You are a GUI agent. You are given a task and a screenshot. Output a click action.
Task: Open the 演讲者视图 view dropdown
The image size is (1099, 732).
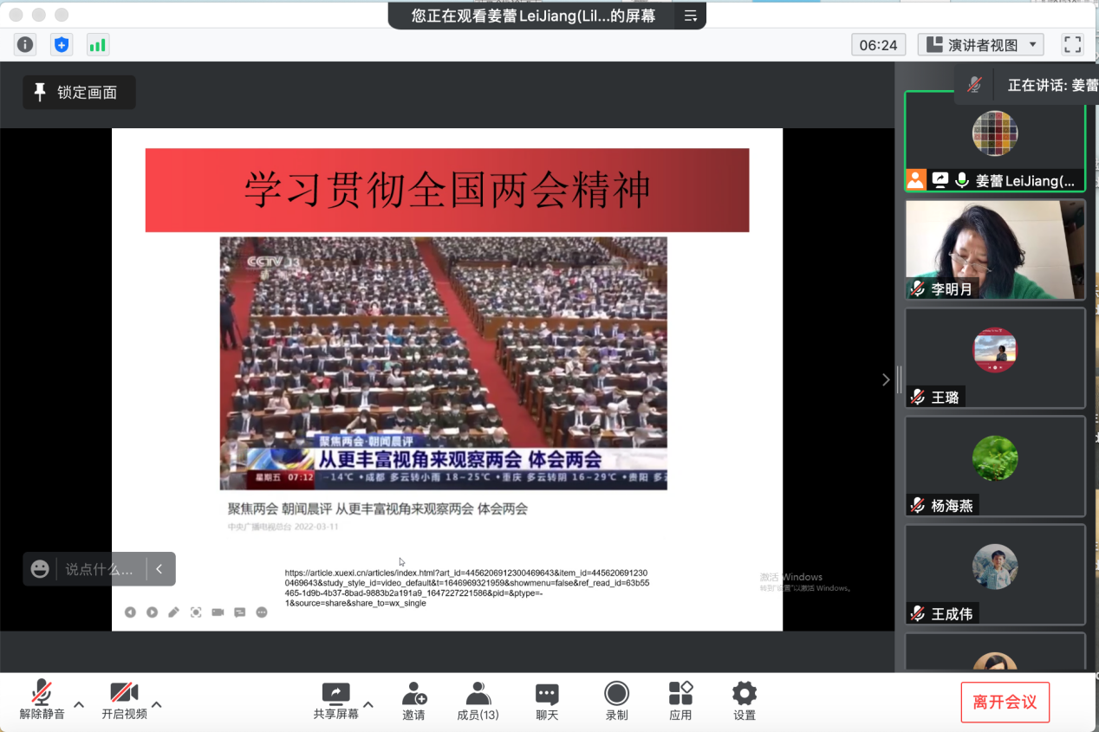(x=980, y=45)
